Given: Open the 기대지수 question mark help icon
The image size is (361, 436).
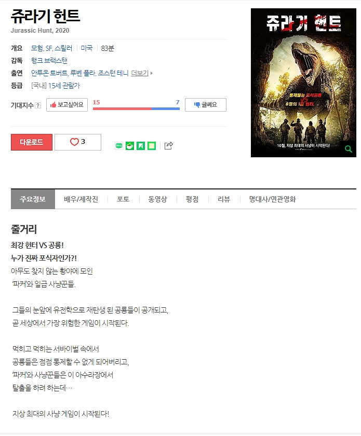Looking at the screenshot, I should pyautogui.click(x=38, y=105).
